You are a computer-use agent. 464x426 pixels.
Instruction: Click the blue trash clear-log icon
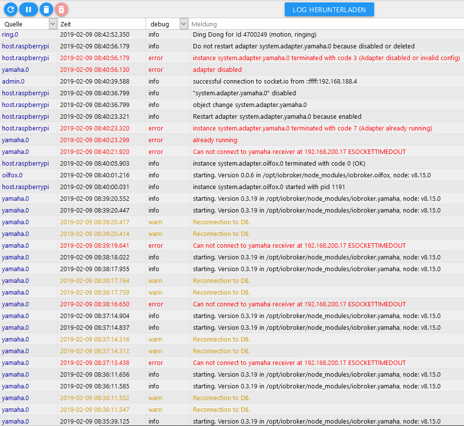tap(46, 9)
